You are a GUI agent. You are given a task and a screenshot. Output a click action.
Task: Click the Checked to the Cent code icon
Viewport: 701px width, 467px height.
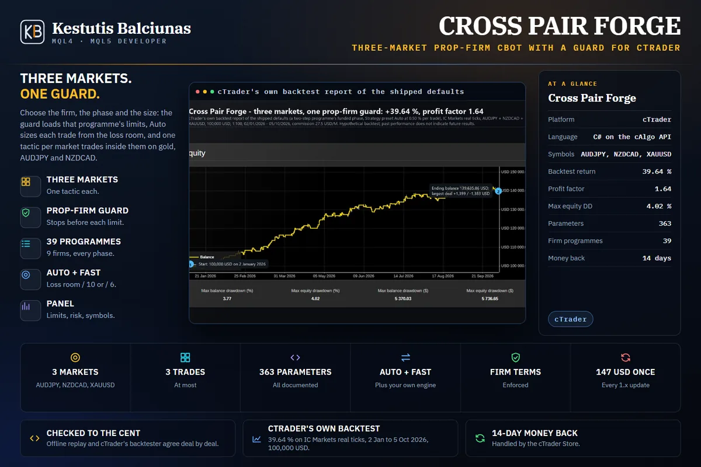pos(34,438)
